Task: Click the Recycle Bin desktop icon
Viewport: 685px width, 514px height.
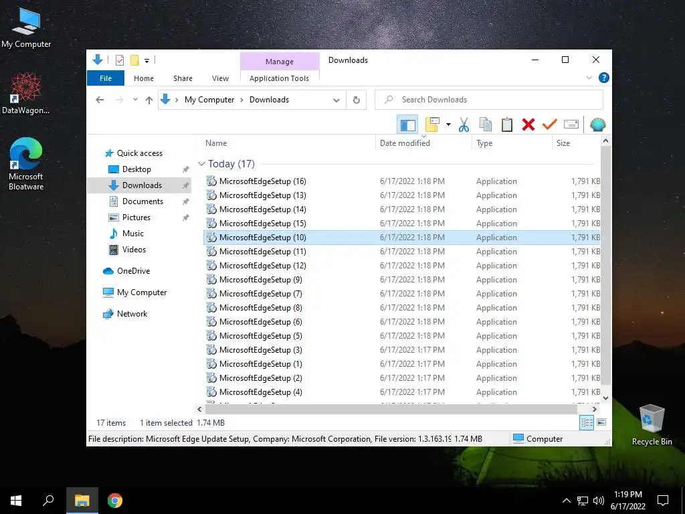Action: (x=652, y=425)
